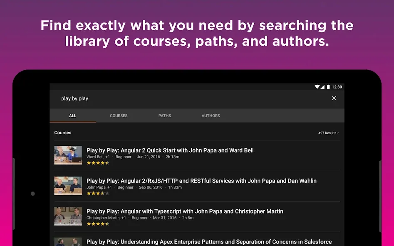394x246 pixels.
Task: Tap the Wi-Fi status icon
Action: point(317,87)
